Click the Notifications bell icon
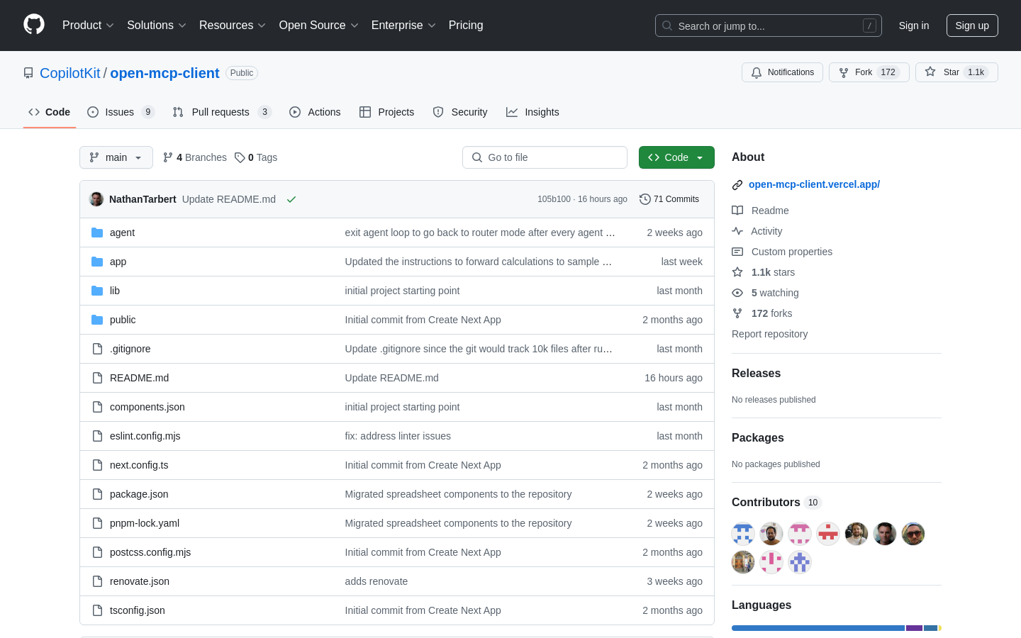Screen dimensions: 1021x638 pos(757,72)
